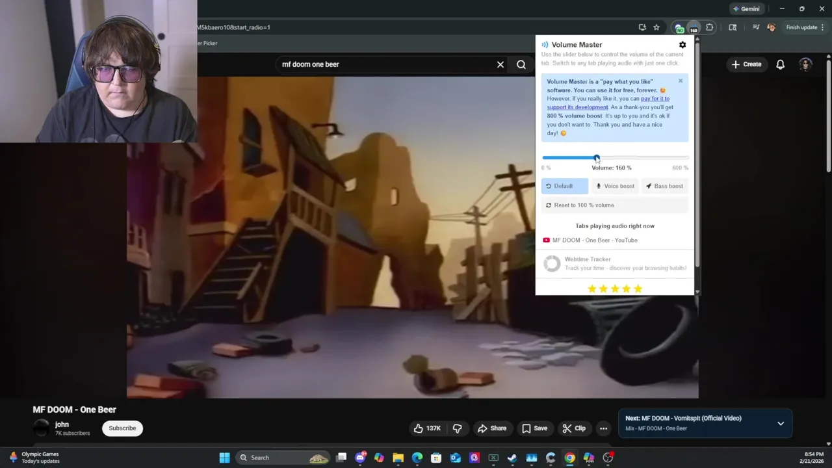Bookmark this page with the star icon

pos(656,27)
